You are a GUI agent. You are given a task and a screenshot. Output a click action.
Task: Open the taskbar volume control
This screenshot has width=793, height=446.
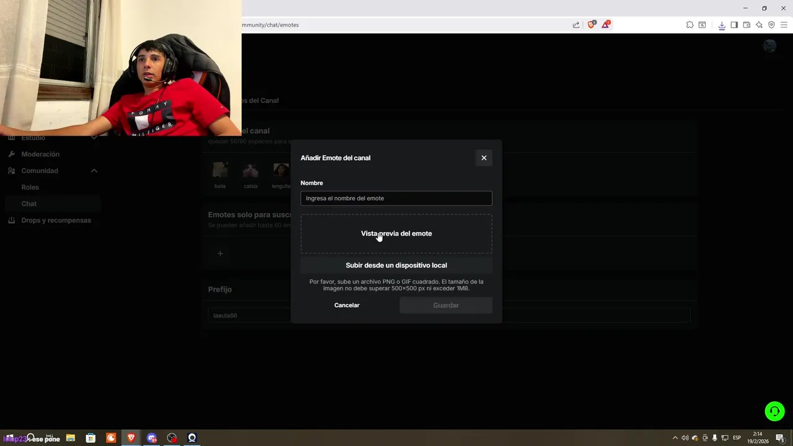click(685, 438)
